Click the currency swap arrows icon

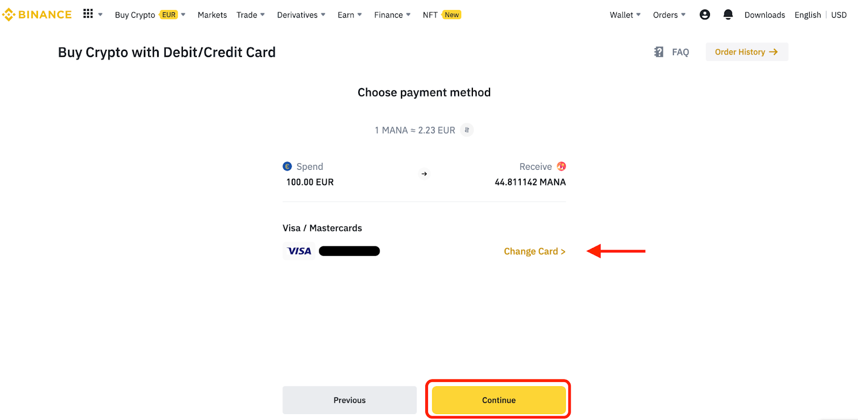[x=466, y=130]
